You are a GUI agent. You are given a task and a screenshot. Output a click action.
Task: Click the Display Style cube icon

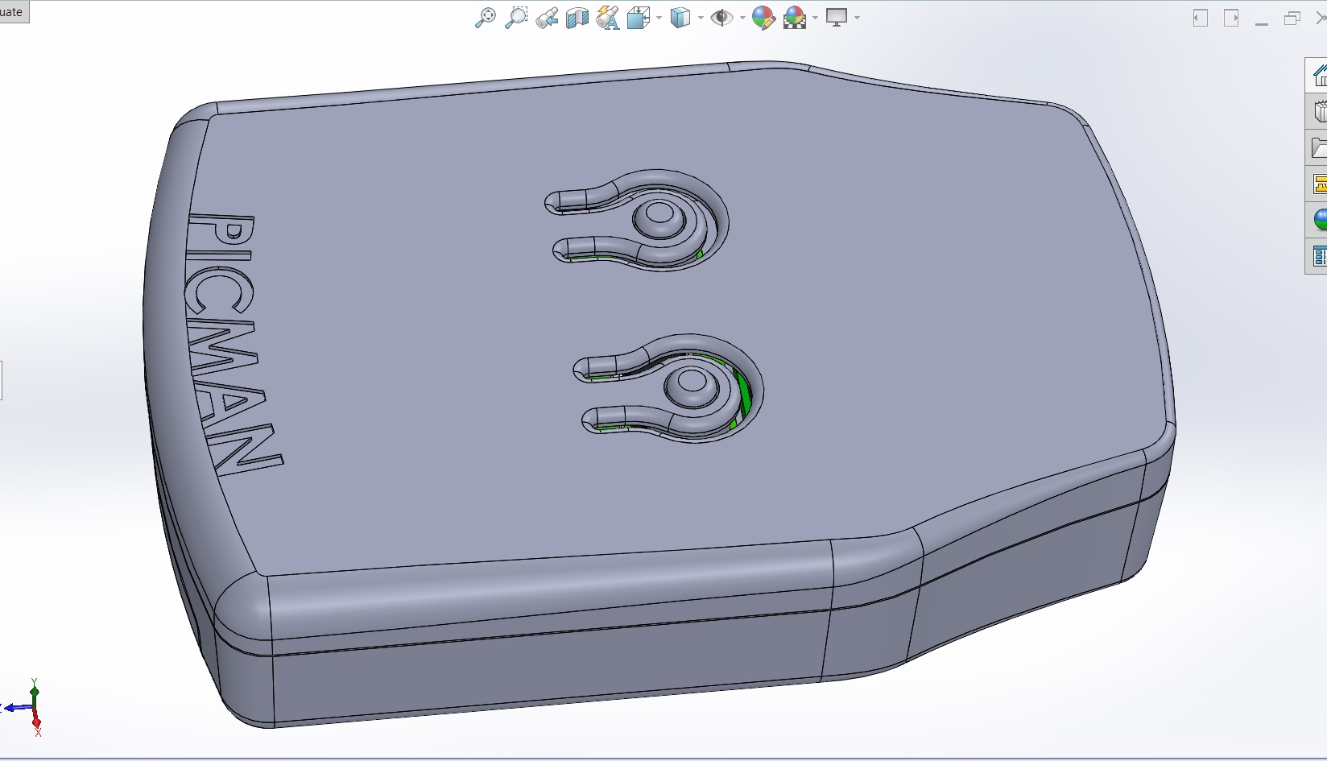tap(680, 18)
